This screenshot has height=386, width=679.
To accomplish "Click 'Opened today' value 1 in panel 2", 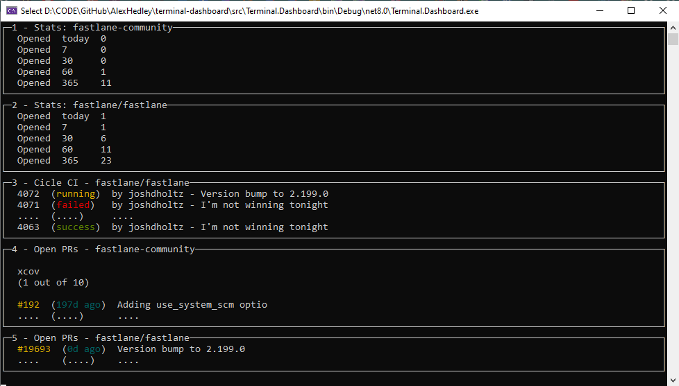I will click(x=103, y=116).
